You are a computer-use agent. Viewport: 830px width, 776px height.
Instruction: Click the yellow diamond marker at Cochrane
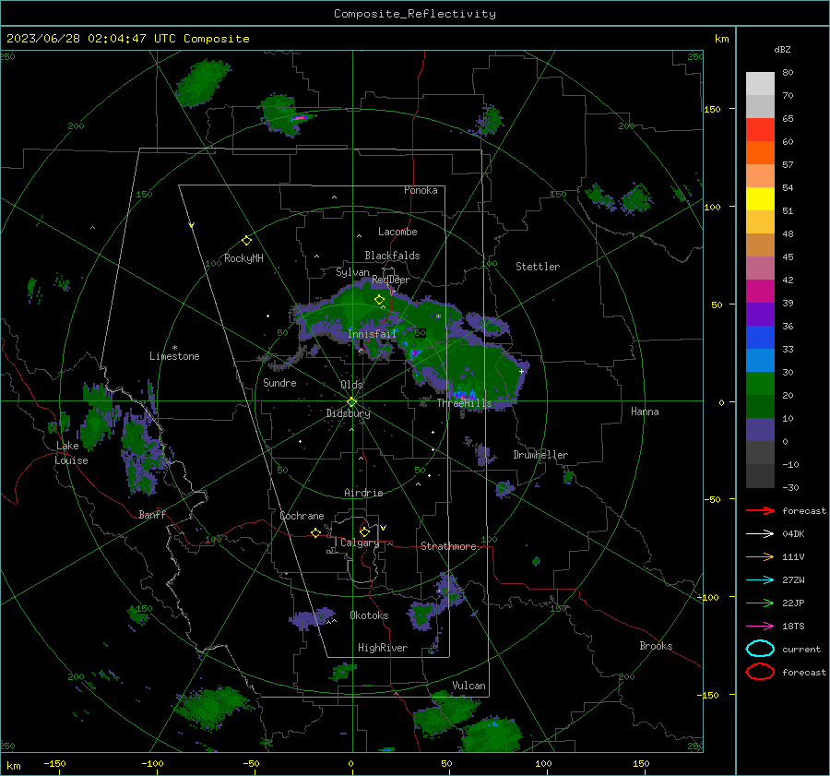click(x=316, y=533)
